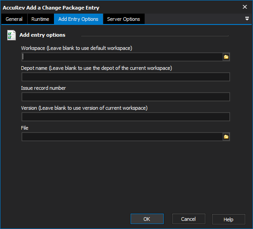Open Help for this action
Image resolution: width=253 pixels, height=229 pixels.
click(x=229, y=219)
